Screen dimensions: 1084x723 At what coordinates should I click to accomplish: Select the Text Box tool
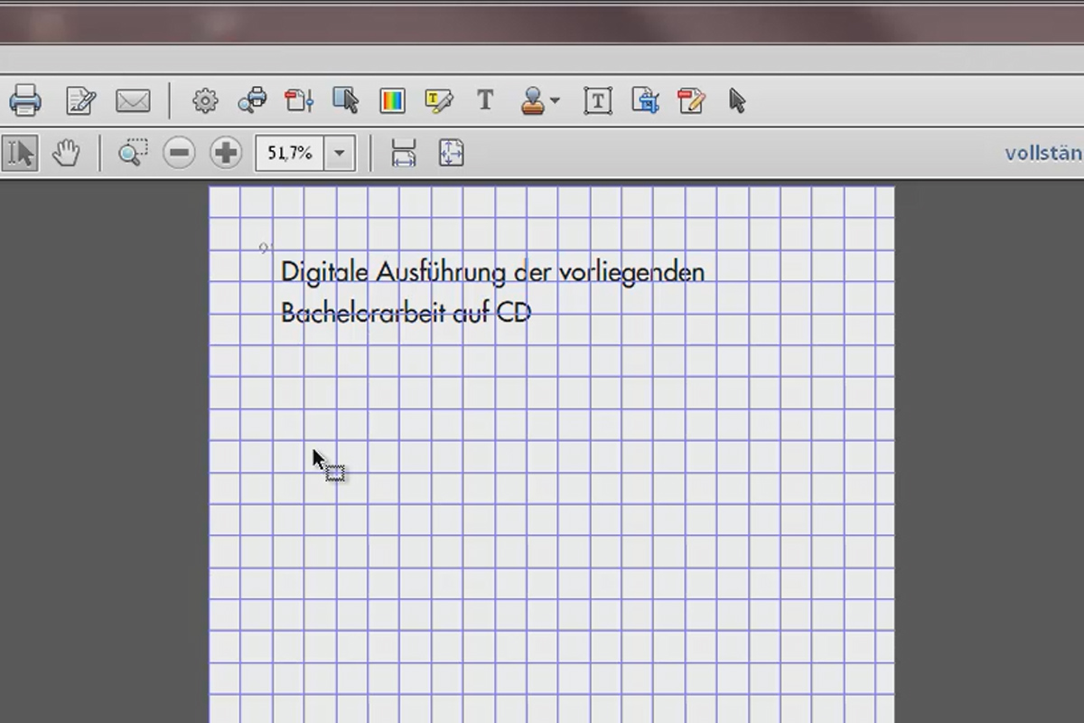(597, 100)
